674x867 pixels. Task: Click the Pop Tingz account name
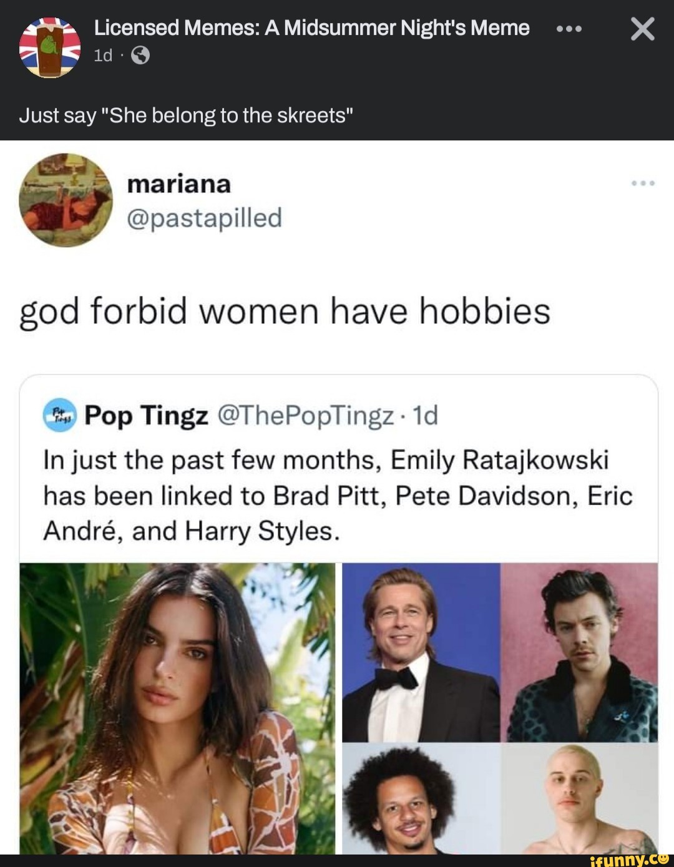pos(146,415)
